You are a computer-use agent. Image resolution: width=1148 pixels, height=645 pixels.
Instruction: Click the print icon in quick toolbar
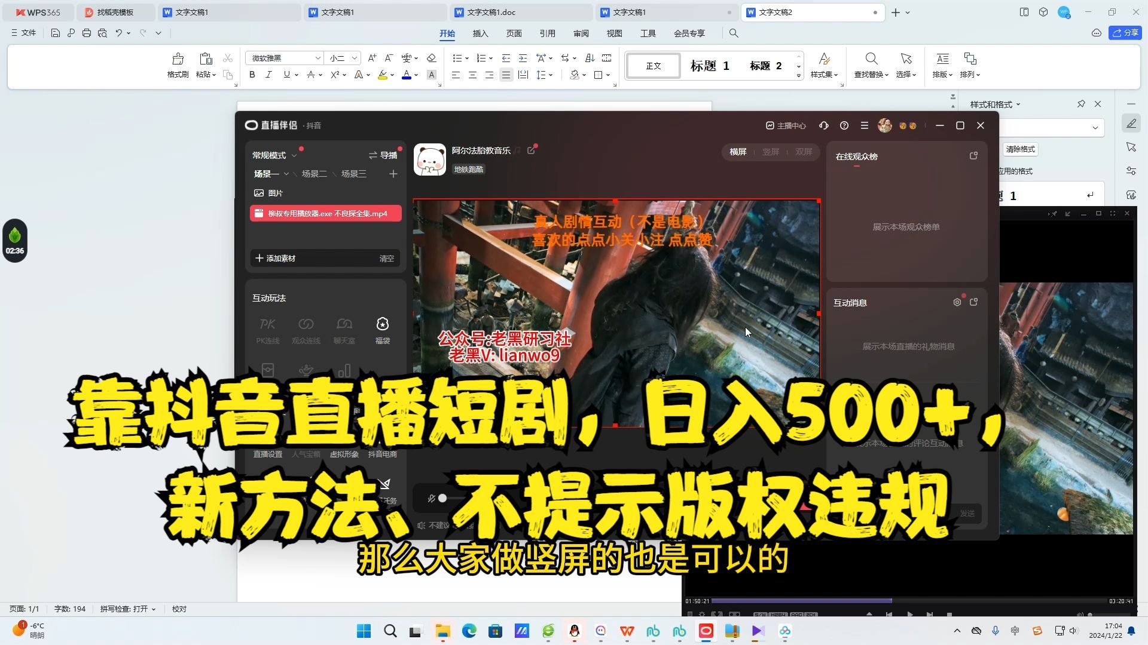click(87, 33)
